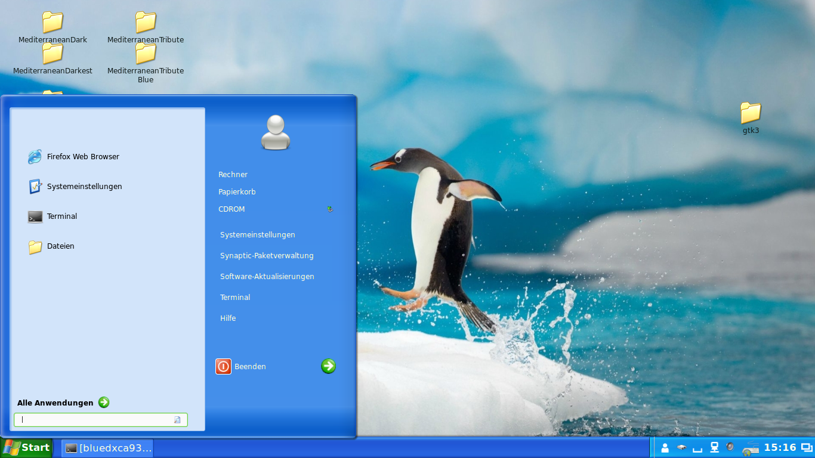Open the MediterraneanTributeBlue desktop folder
Viewport: 815px width, 458px height.
(x=146, y=62)
